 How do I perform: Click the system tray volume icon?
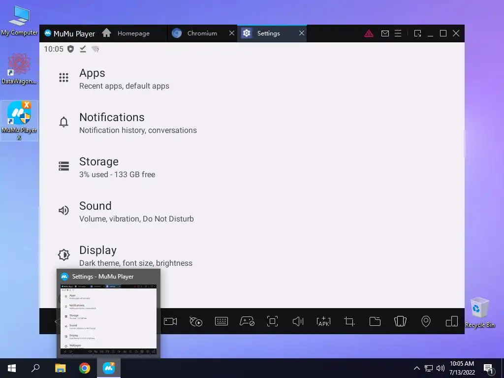(x=441, y=368)
